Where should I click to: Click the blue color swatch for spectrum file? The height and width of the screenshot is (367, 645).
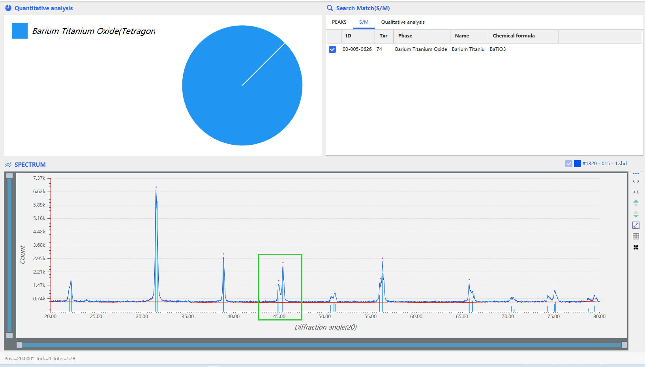pos(577,164)
